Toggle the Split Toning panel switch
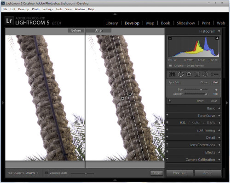 [167, 130]
